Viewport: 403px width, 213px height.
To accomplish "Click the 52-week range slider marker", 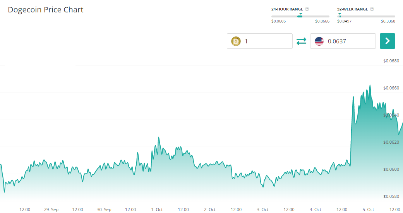I will [340, 15].
